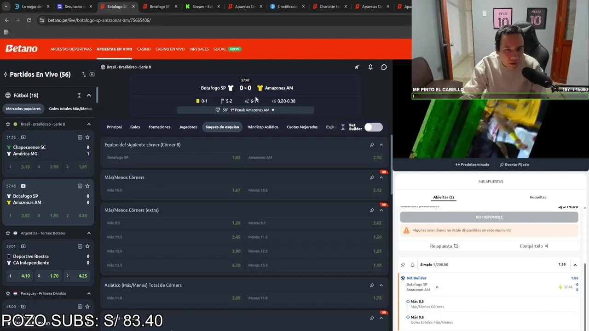Click the main markets vertical scrollbar
This screenshot has width=589, height=331.
pos(392,165)
